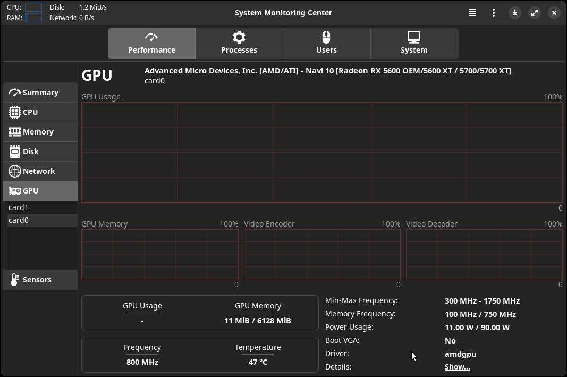Image resolution: width=567 pixels, height=377 pixels.
Task: Click the CPU mini graph in header
Action: pos(33,7)
